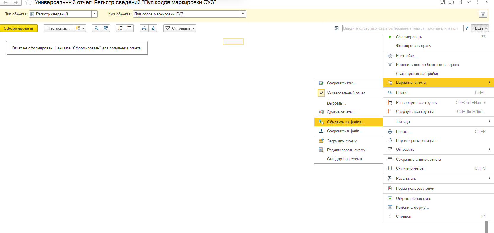This screenshot has width=494, height=233.
Task: Click the question mark help next to filter
Action: click(x=467, y=28)
